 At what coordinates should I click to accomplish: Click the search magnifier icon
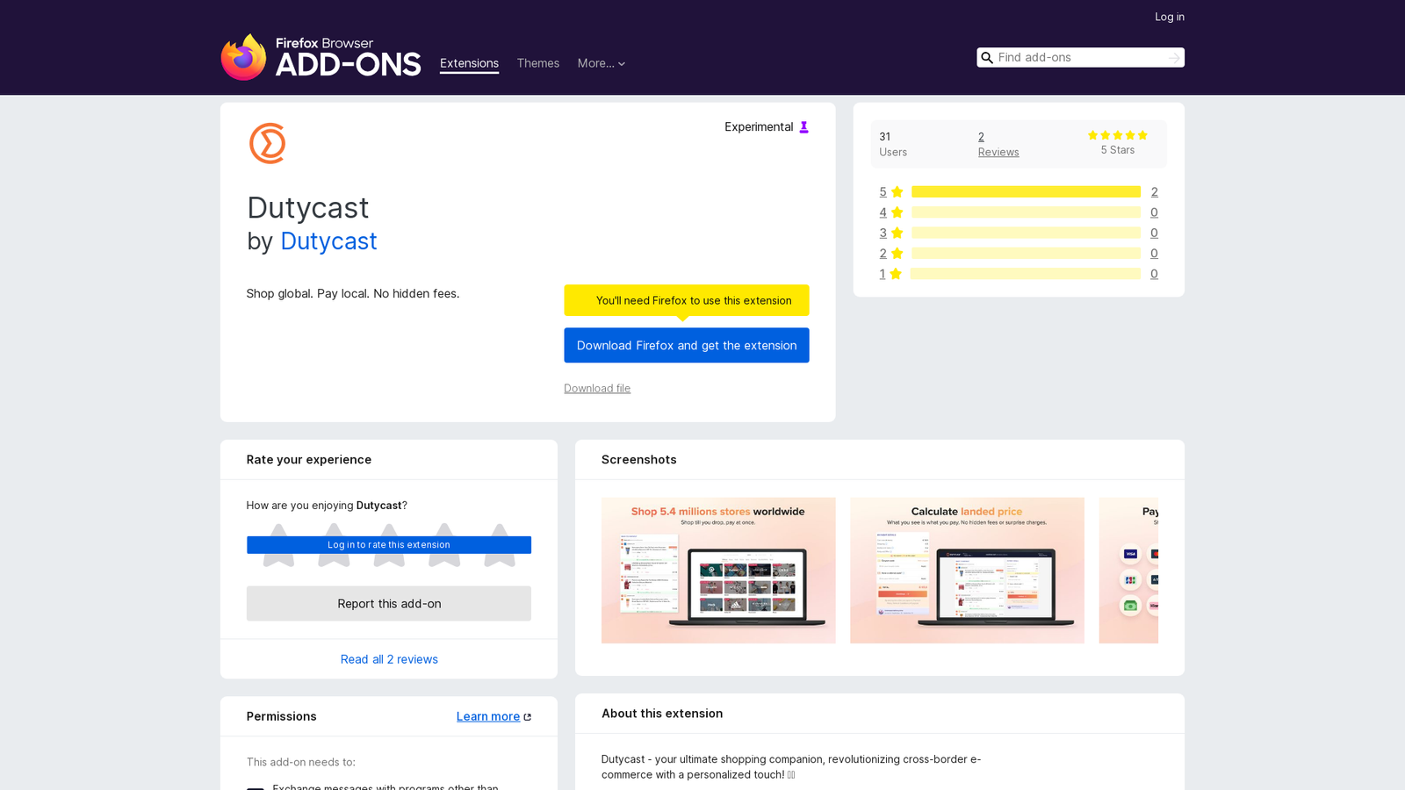click(x=987, y=58)
